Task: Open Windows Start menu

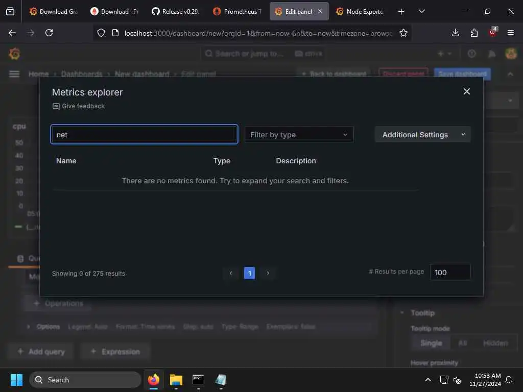Action: (x=16, y=380)
